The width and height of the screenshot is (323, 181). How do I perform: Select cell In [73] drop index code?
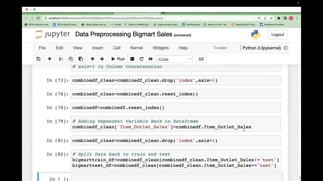tap(176, 80)
